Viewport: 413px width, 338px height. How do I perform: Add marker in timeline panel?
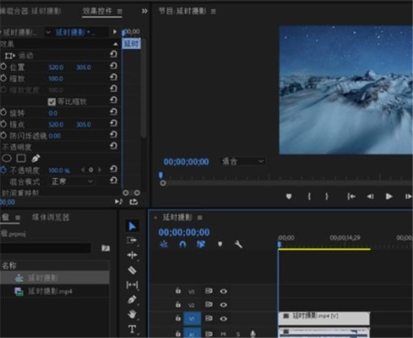pos(220,244)
